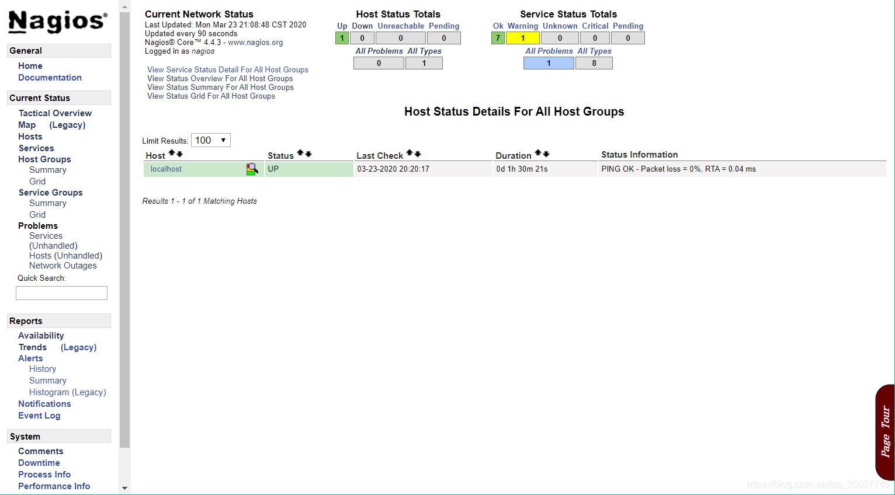Open Tactical Overview
This screenshot has width=895, height=495.
tap(55, 113)
